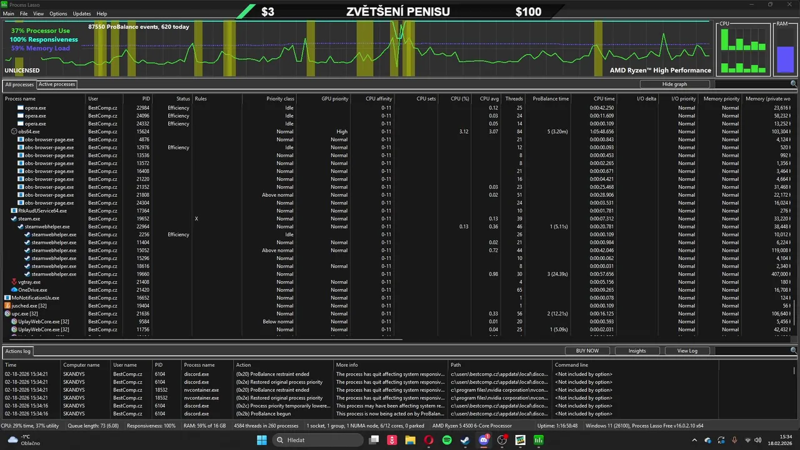800x450 pixels.
Task: Click the volume tray icon
Action: click(x=757, y=440)
